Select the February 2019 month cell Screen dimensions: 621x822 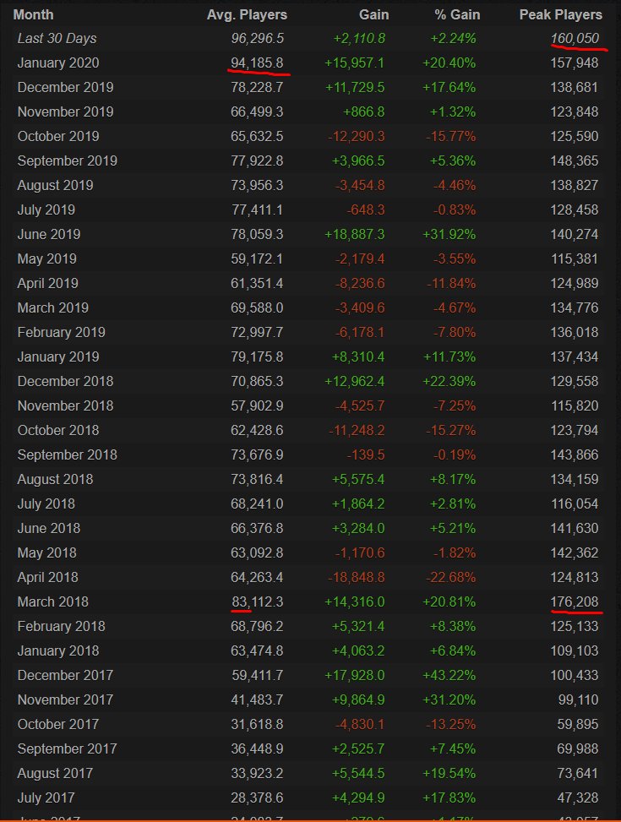62,332
